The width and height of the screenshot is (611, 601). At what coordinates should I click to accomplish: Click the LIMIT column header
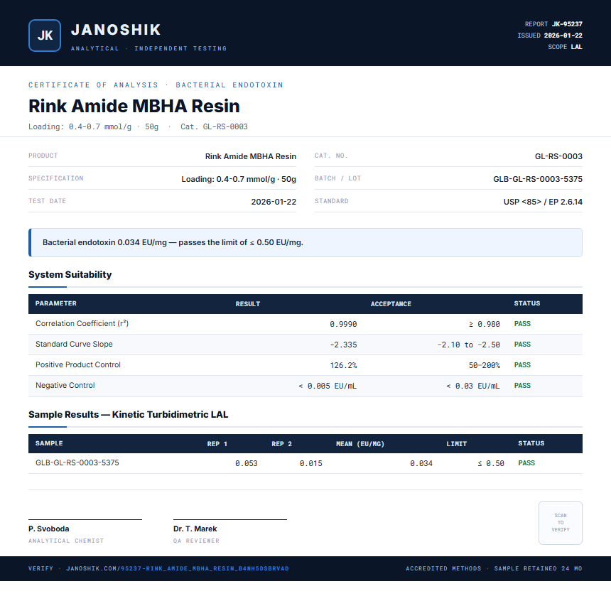[x=456, y=444]
